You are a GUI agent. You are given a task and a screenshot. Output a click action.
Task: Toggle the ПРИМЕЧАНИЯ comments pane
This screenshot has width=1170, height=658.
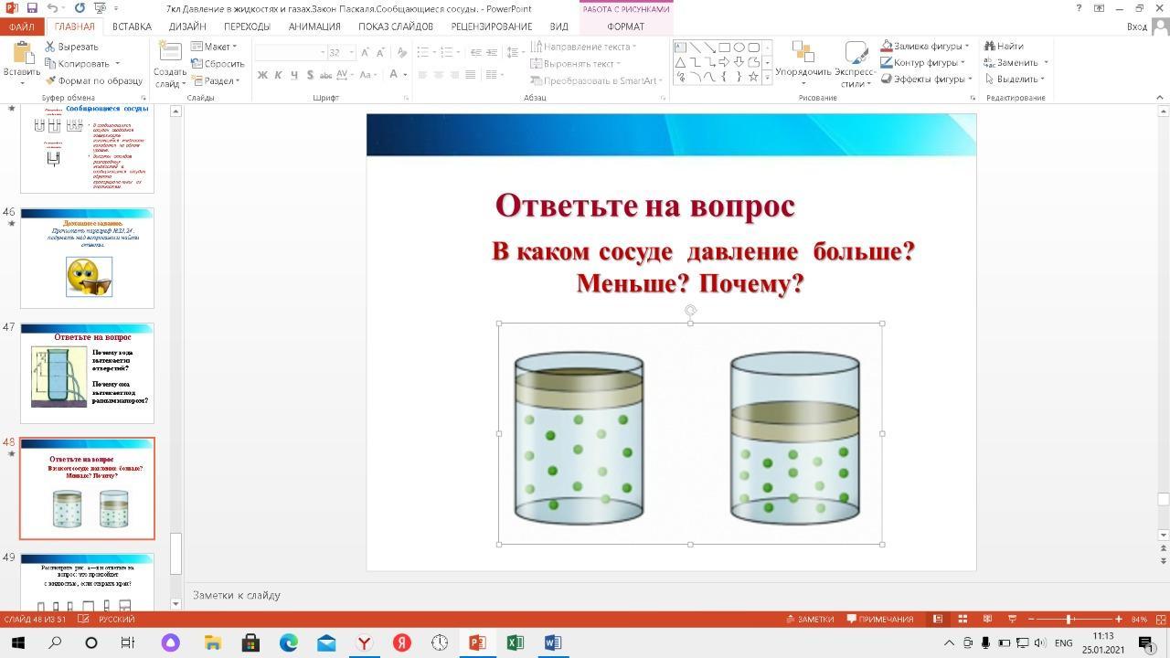879,619
